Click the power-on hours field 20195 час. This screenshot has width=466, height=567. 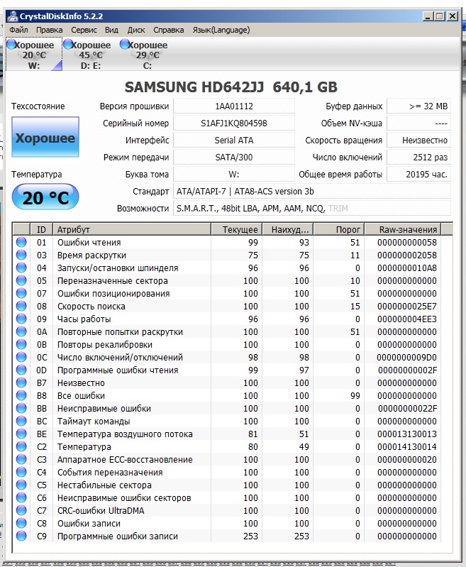(419, 175)
